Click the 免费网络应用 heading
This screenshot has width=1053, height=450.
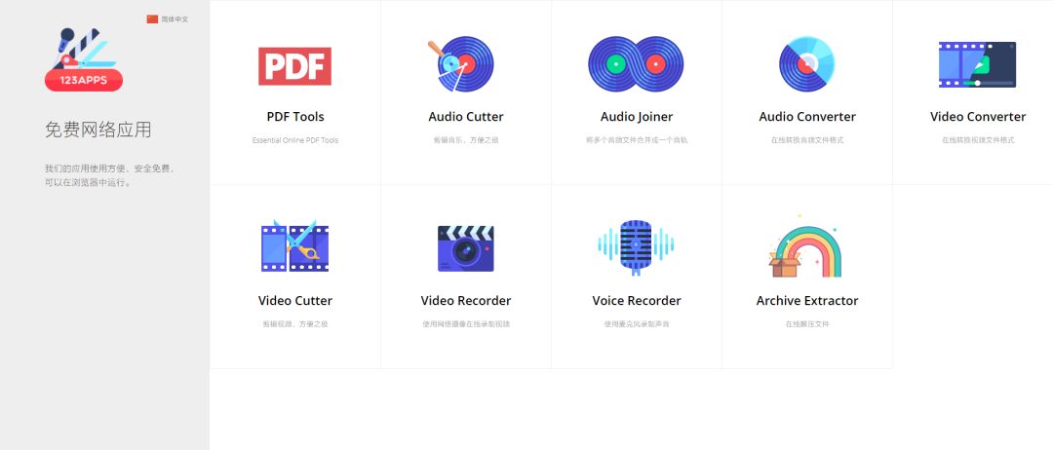pyautogui.click(x=97, y=131)
